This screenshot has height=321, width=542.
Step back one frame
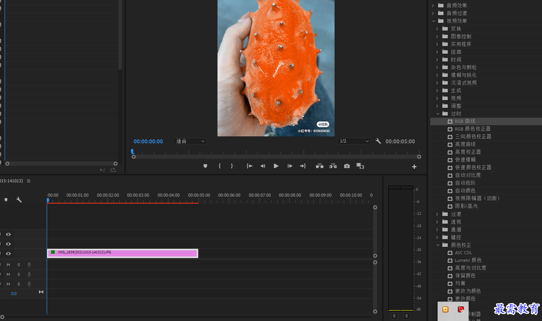click(263, 166)
